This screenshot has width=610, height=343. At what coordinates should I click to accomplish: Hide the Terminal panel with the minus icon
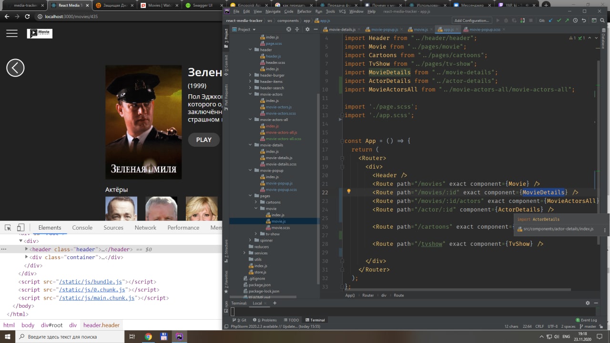pos(596,303)
